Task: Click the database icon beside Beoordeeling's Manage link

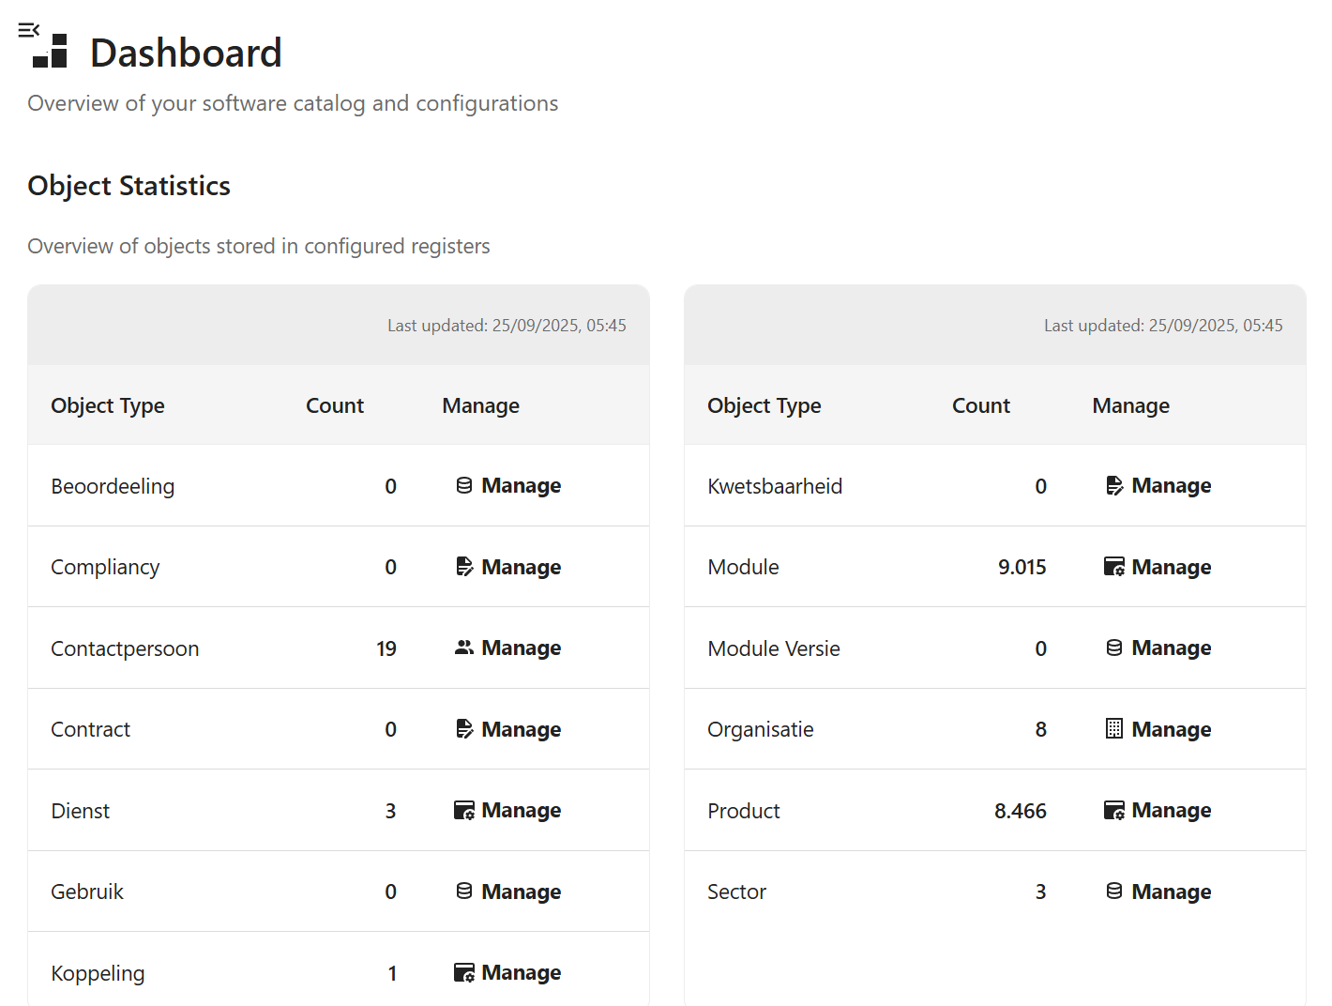Action: [463, 485]
